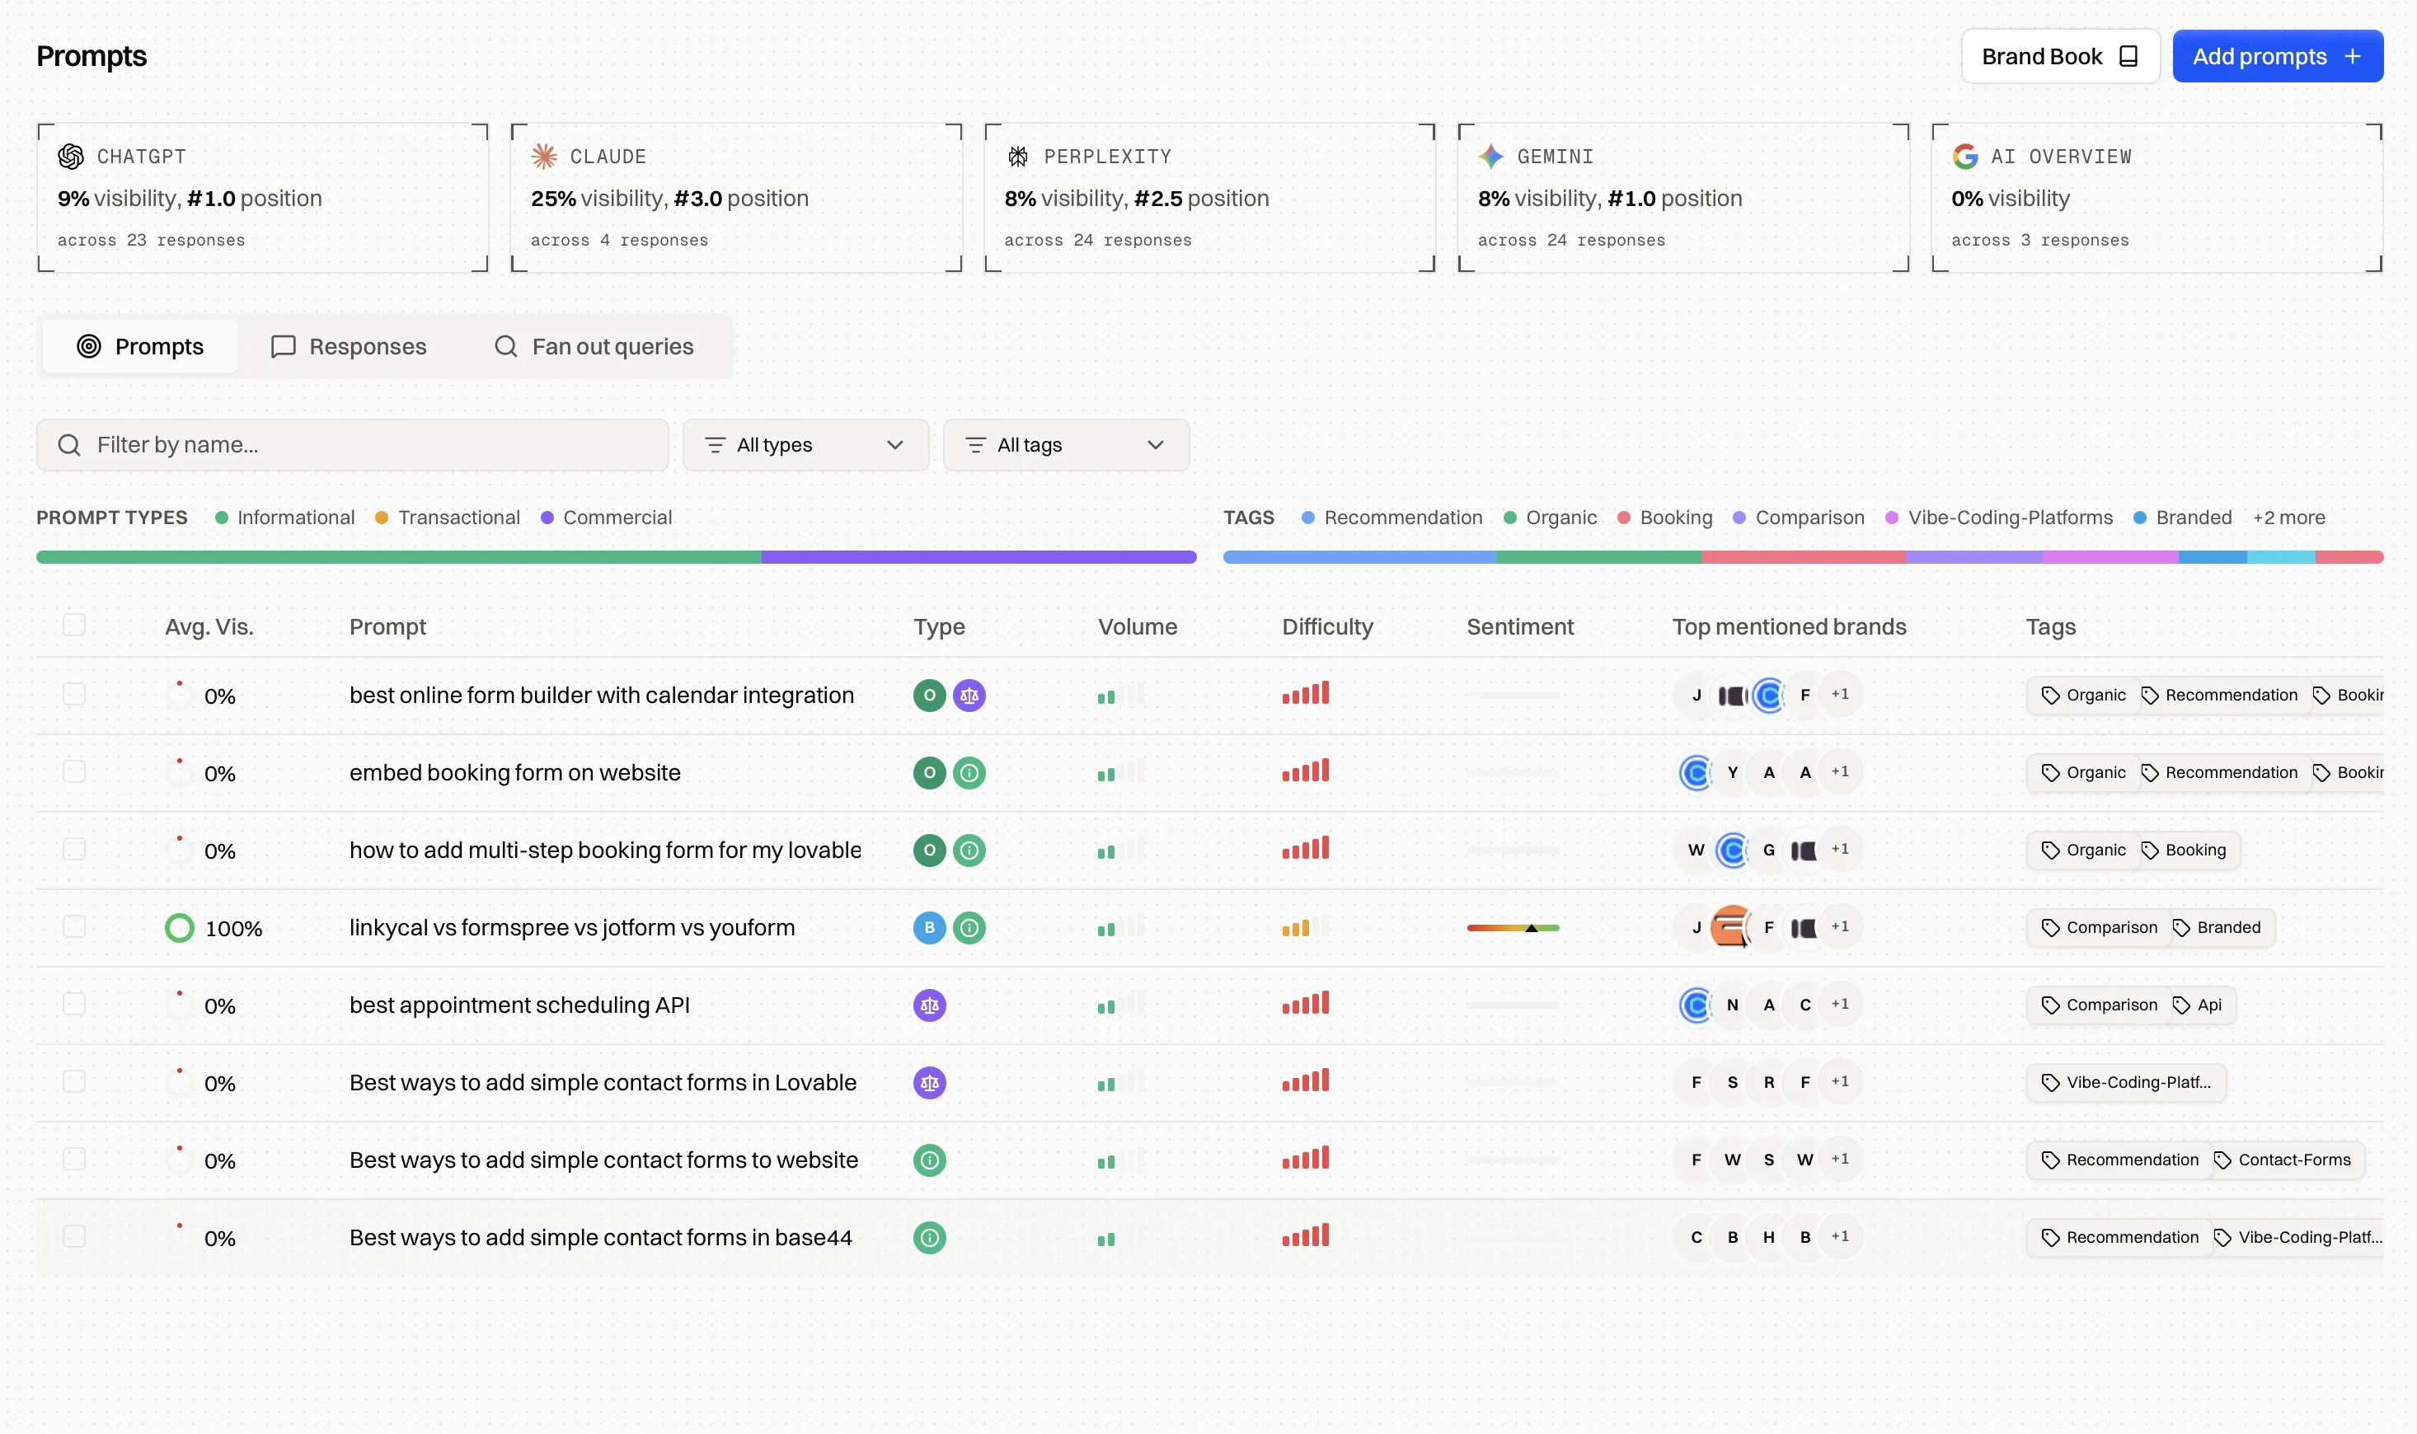This screenshot has width=2417, height=1434.
Task: Switch to the Prompts tab
Action: [140, 346]
